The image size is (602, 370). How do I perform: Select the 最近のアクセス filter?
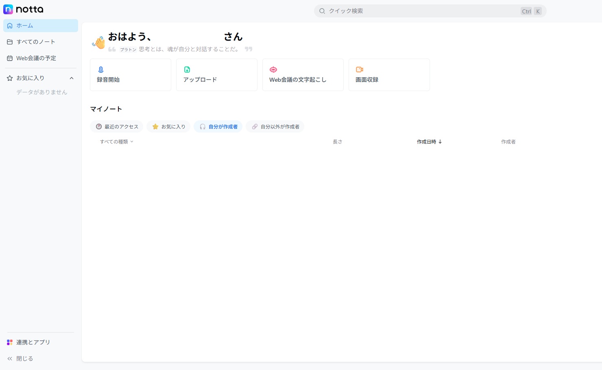[x=117, y=127]
